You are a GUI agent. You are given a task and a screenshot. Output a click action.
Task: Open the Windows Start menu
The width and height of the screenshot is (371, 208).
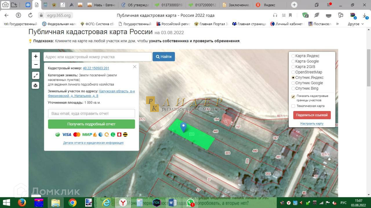(6, 203)
